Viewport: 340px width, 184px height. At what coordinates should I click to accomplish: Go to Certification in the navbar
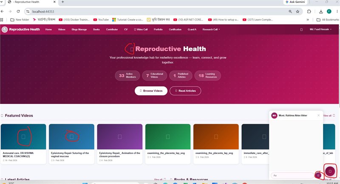coord(175,29)
